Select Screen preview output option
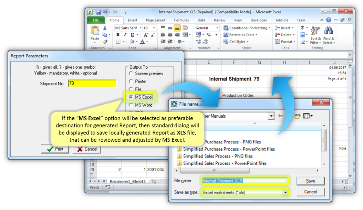Image resolution: width=363 pixels, height=210 pixels. 131,73
